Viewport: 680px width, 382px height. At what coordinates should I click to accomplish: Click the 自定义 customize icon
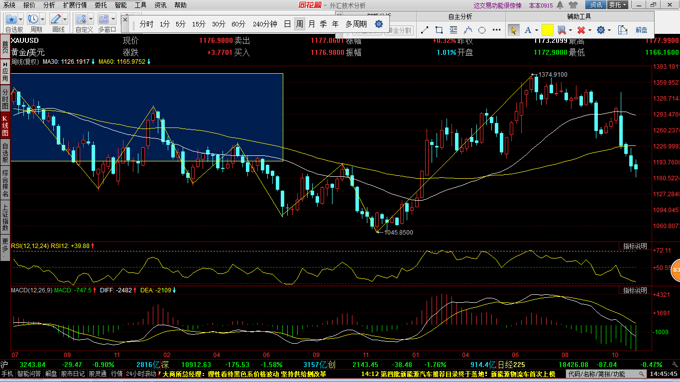coord(82,19)
